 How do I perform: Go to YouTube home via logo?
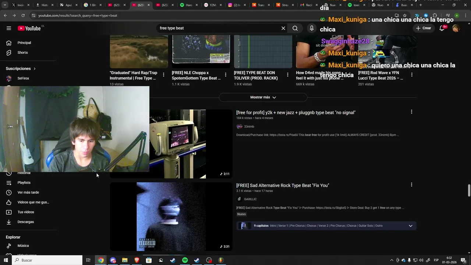29,28
